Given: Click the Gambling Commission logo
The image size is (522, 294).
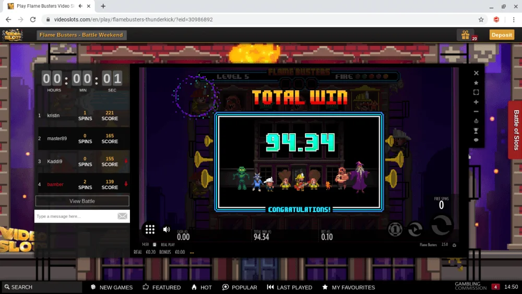Looking at the screenshot, I should click(470, 286).
